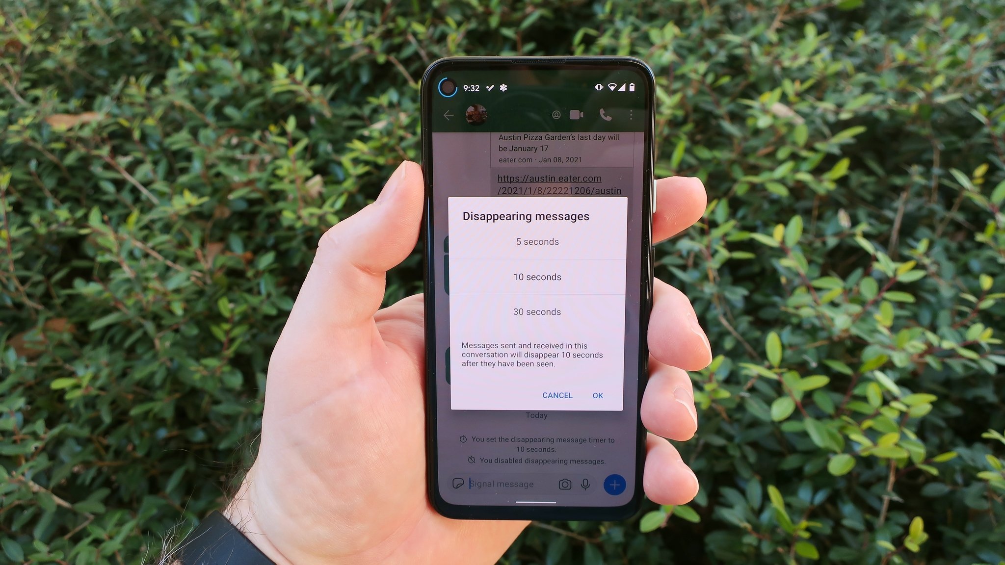This screenshot has width=1005, height=565.
Task: Tap the battery status icon
Action: click(632, 87)
